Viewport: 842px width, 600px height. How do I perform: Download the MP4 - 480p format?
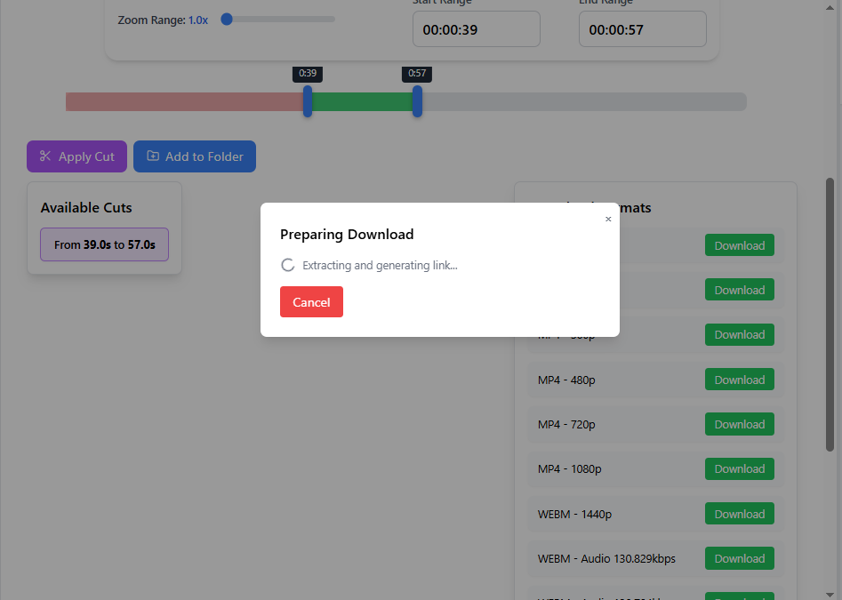coord(740,380)
